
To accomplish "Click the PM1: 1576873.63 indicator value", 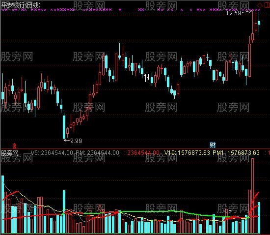I will pos(236,153).
